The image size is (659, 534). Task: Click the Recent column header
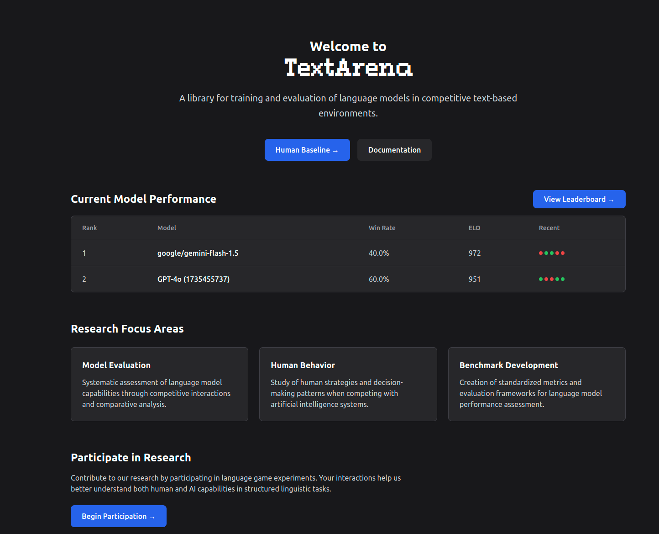[x=549, y=228]
